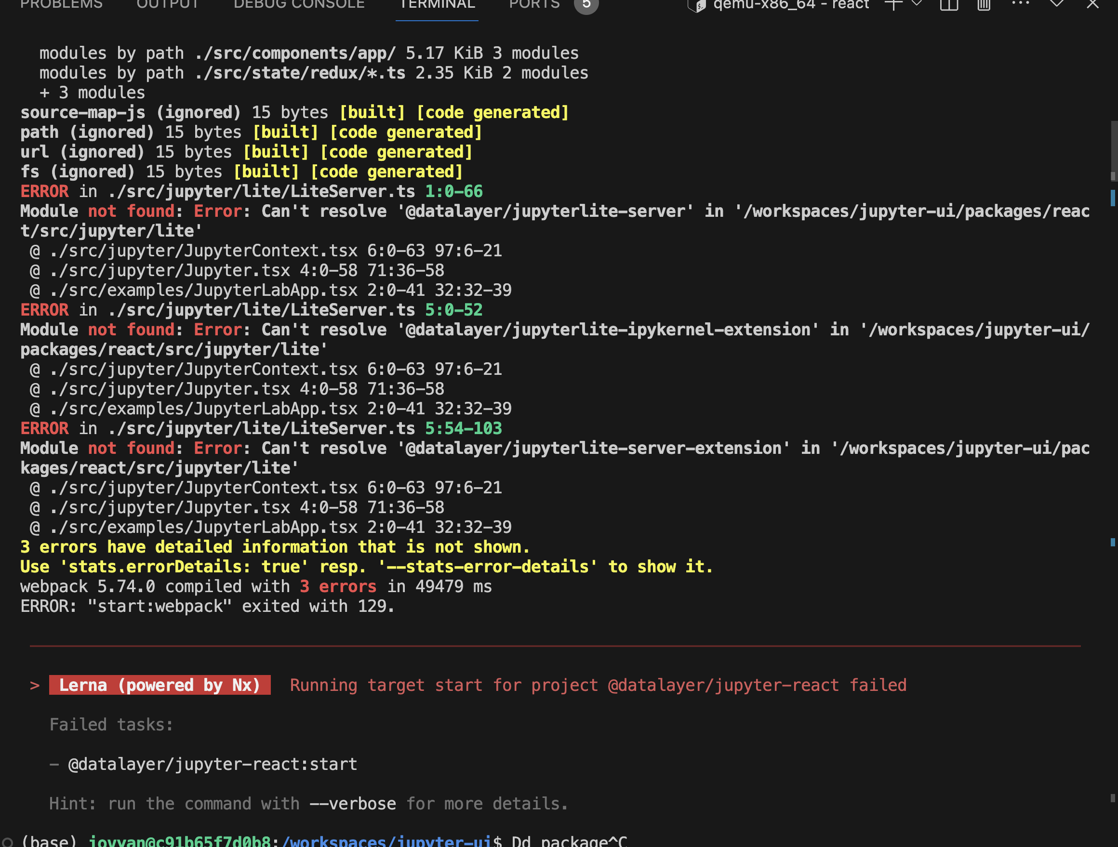Click the PORTS count badge showing 5
This screenshot has height=847, width=1118.
586,5
